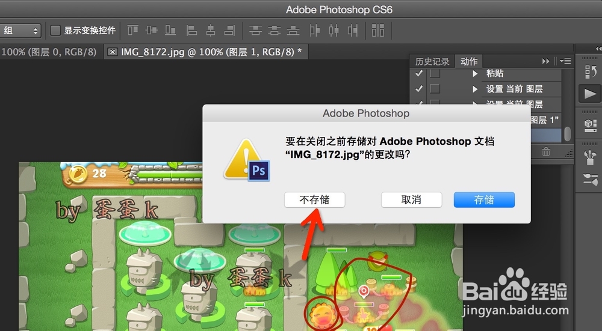This screenshot has height=331, width=602.
Task: Click the row ending with 图层 1”
Action: point(545,120)
